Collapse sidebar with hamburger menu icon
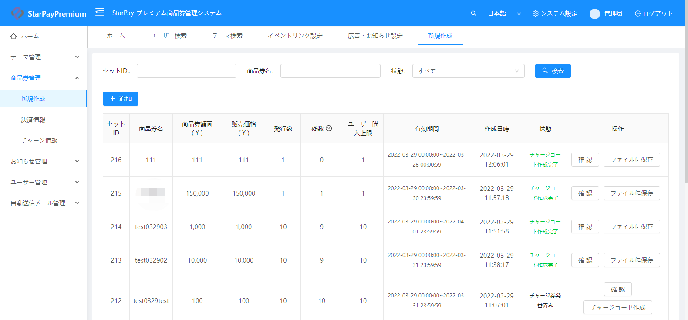Image resolution: width=688 pixels, height=320 pixels. coord(100,12)
